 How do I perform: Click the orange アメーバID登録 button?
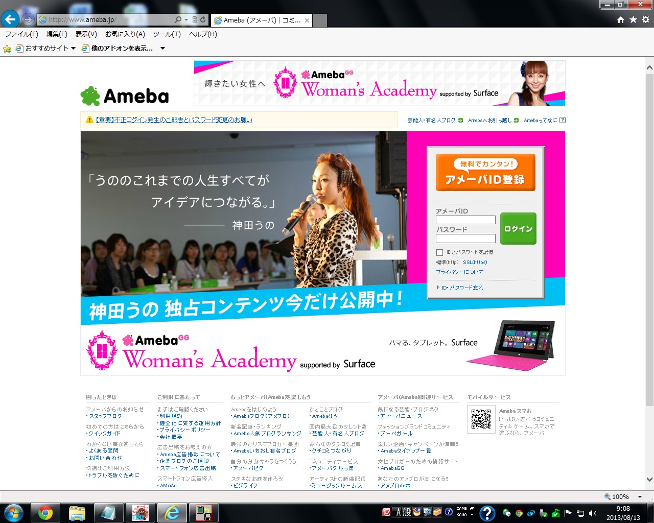click(485, 173)
